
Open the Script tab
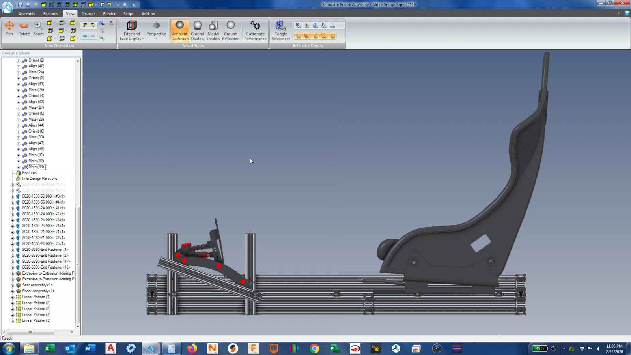pos(129,14)
